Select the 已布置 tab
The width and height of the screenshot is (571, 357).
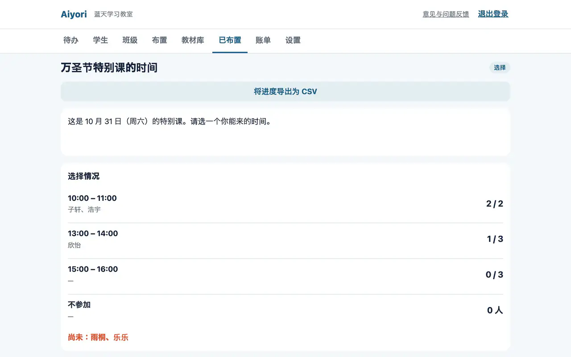230,40
